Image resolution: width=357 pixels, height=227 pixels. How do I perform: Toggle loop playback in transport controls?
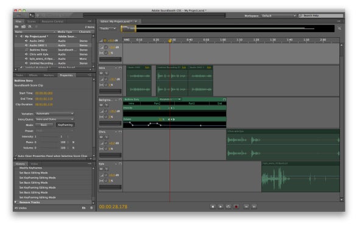click(228, 206)
